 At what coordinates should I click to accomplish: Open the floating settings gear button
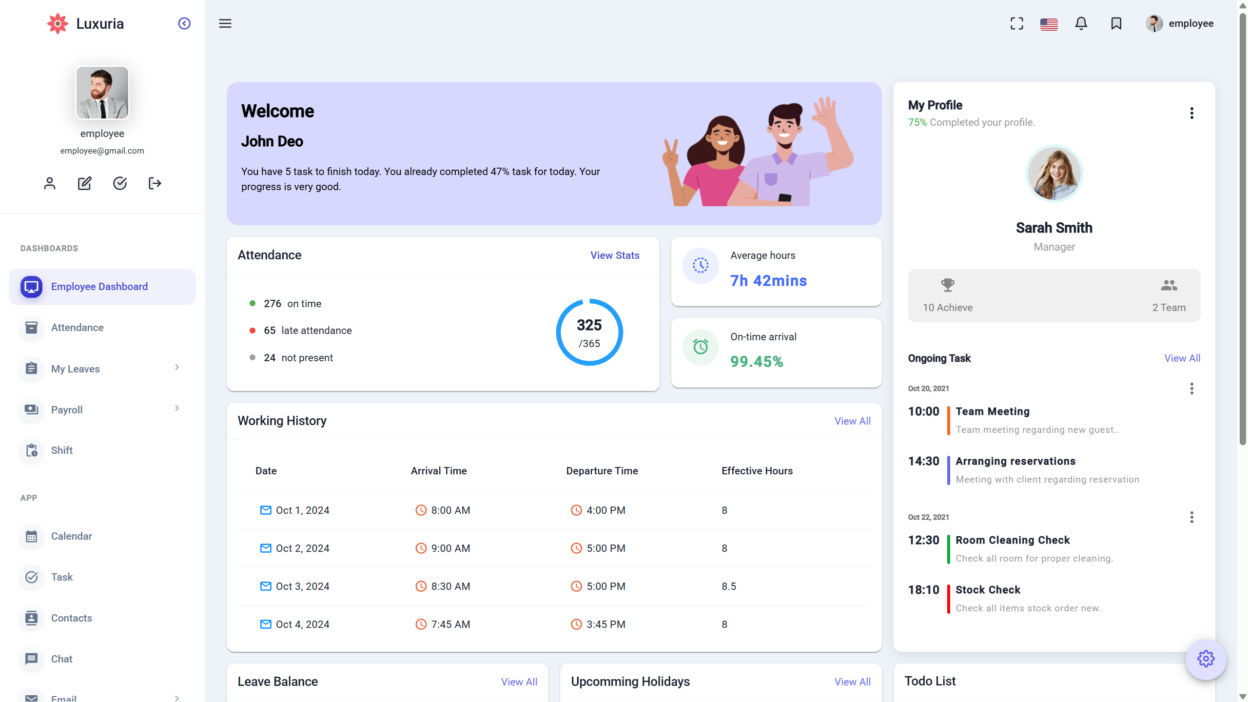click(1206, 659)
